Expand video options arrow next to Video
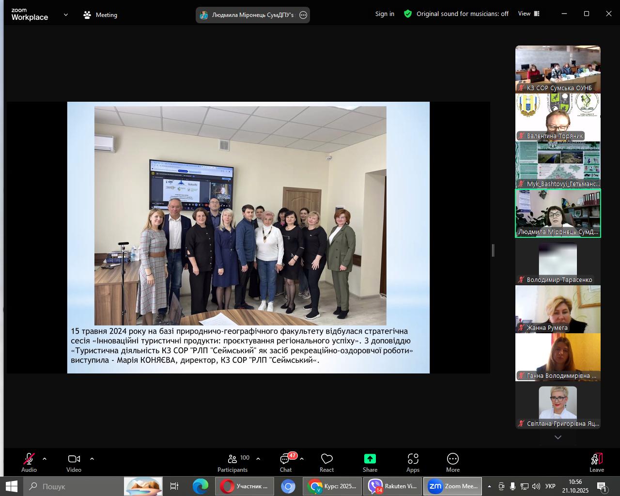The width and height of the screenshot is (620, 496). click(x=92, y=459)
